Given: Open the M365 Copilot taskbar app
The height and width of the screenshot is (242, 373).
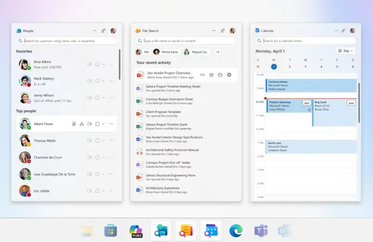Looking at the screenshot, I should (x=136, y=231).
